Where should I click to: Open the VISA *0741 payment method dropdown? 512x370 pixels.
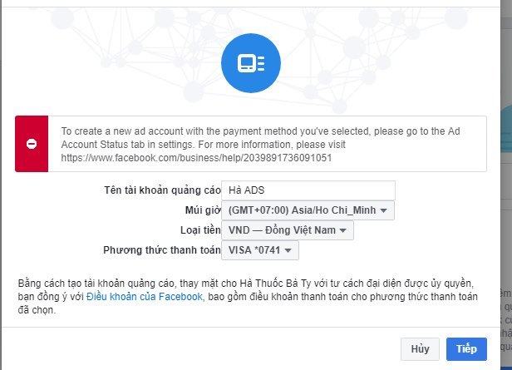(x=260, y=250)
